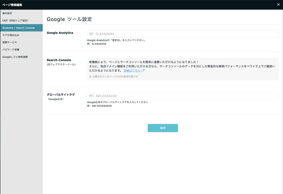The height and width of the screenshot is (194, 283).
Task: Click the グローバルサイトタグ label
Action: (x=61, y=94)
